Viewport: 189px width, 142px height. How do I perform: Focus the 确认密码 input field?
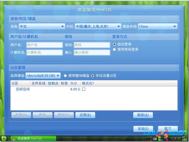coord(92,52)
